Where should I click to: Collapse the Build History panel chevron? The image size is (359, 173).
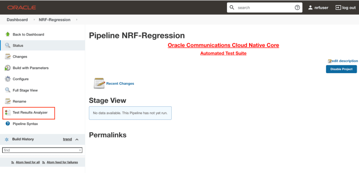(x=77, y=140)
